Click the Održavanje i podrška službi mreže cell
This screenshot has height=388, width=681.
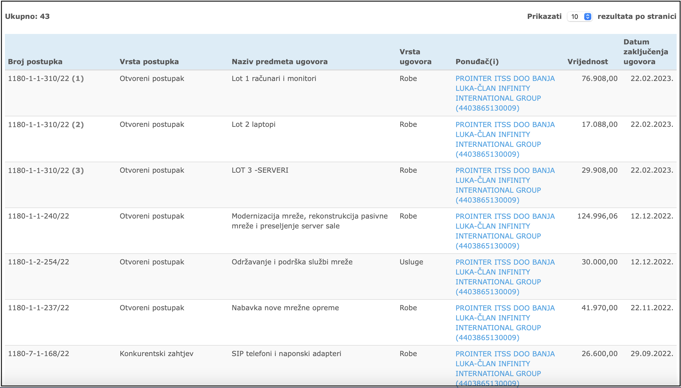(292, 262)
